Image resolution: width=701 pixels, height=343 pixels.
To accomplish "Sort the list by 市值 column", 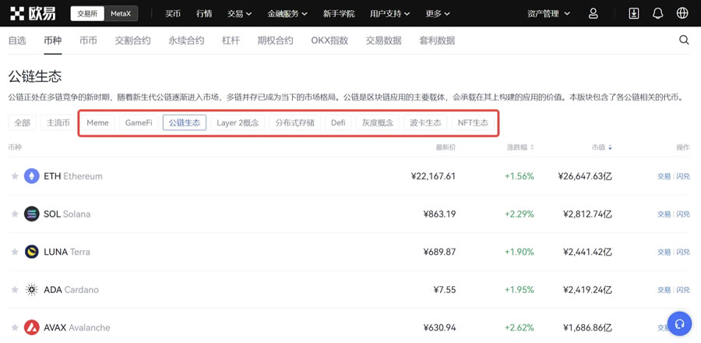I will pyautogui.click(x=601, y=147).
